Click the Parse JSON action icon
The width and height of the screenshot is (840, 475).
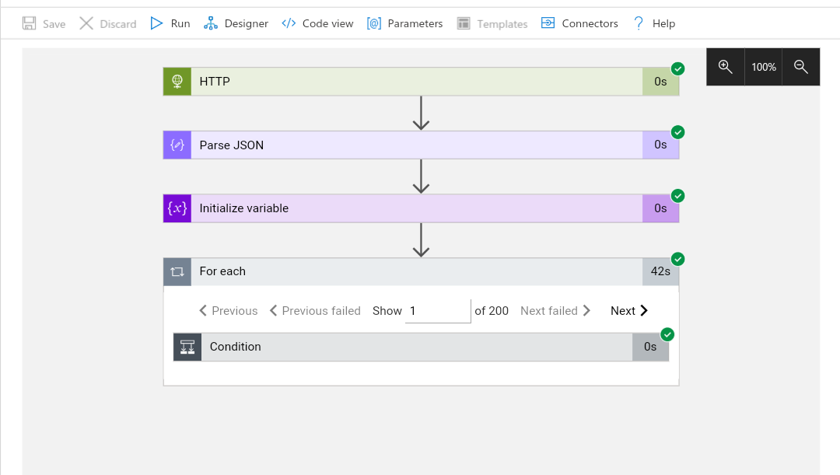click(x=177, y=145)
